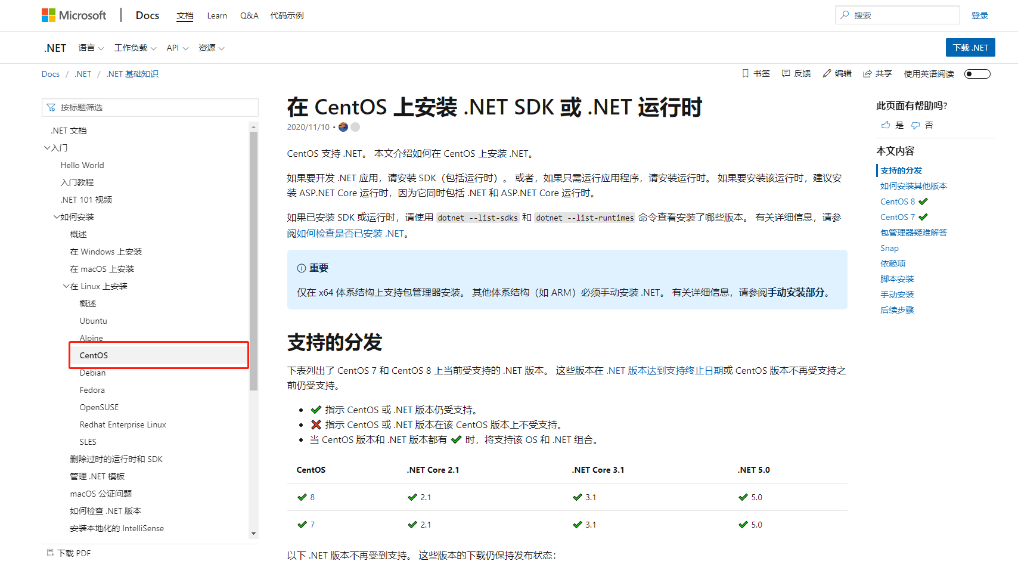This screenshot has width=1018, height=561.
Task: Enable dark mode with the theme toggle
Action: click(x=977, y=73)
